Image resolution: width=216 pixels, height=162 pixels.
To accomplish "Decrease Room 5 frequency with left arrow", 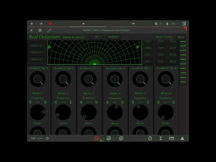I will 133,103.
